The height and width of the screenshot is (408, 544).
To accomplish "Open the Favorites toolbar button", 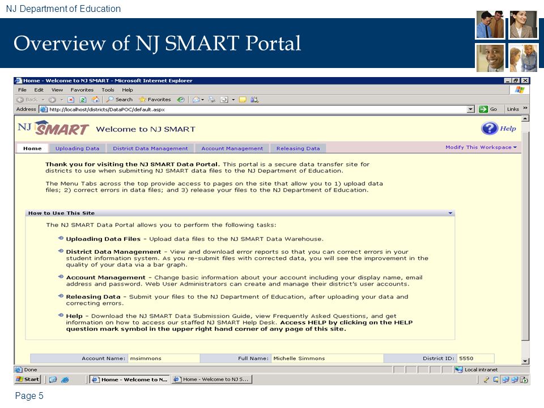I will (155, 100).
